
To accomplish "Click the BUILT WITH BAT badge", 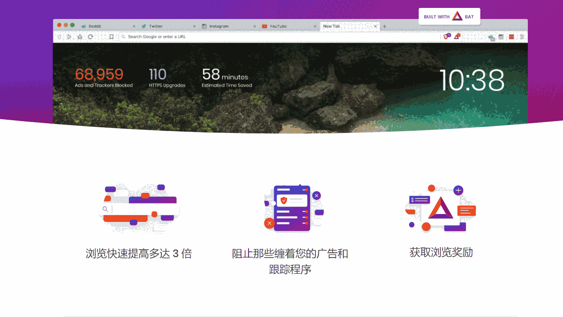I will 449,16.
